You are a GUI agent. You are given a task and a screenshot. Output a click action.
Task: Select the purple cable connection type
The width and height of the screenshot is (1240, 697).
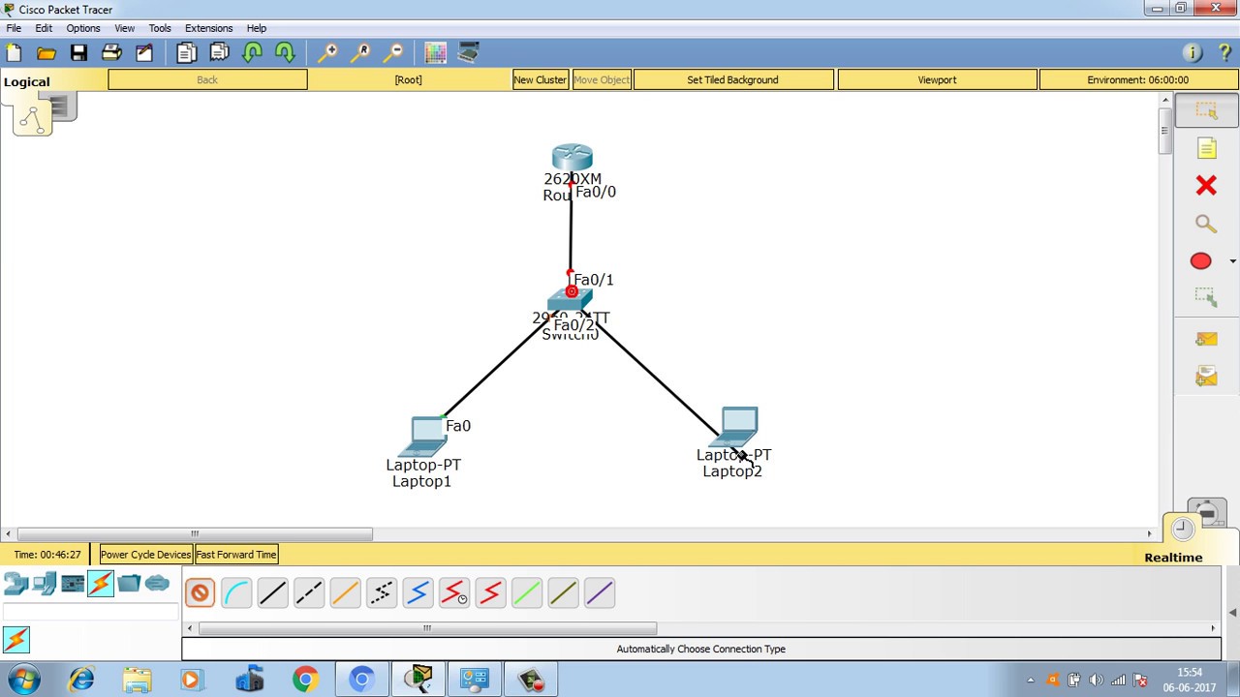pos(600,592)
